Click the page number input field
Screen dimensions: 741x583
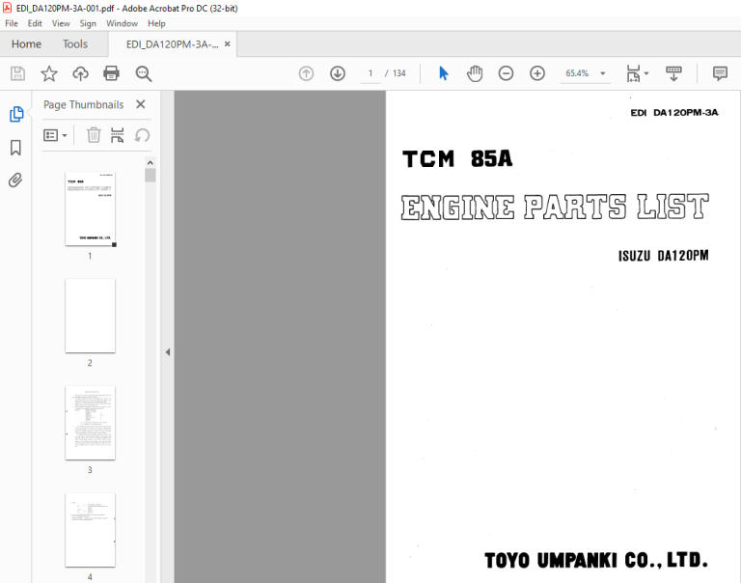pyautogui.click(x=370, y=73)
